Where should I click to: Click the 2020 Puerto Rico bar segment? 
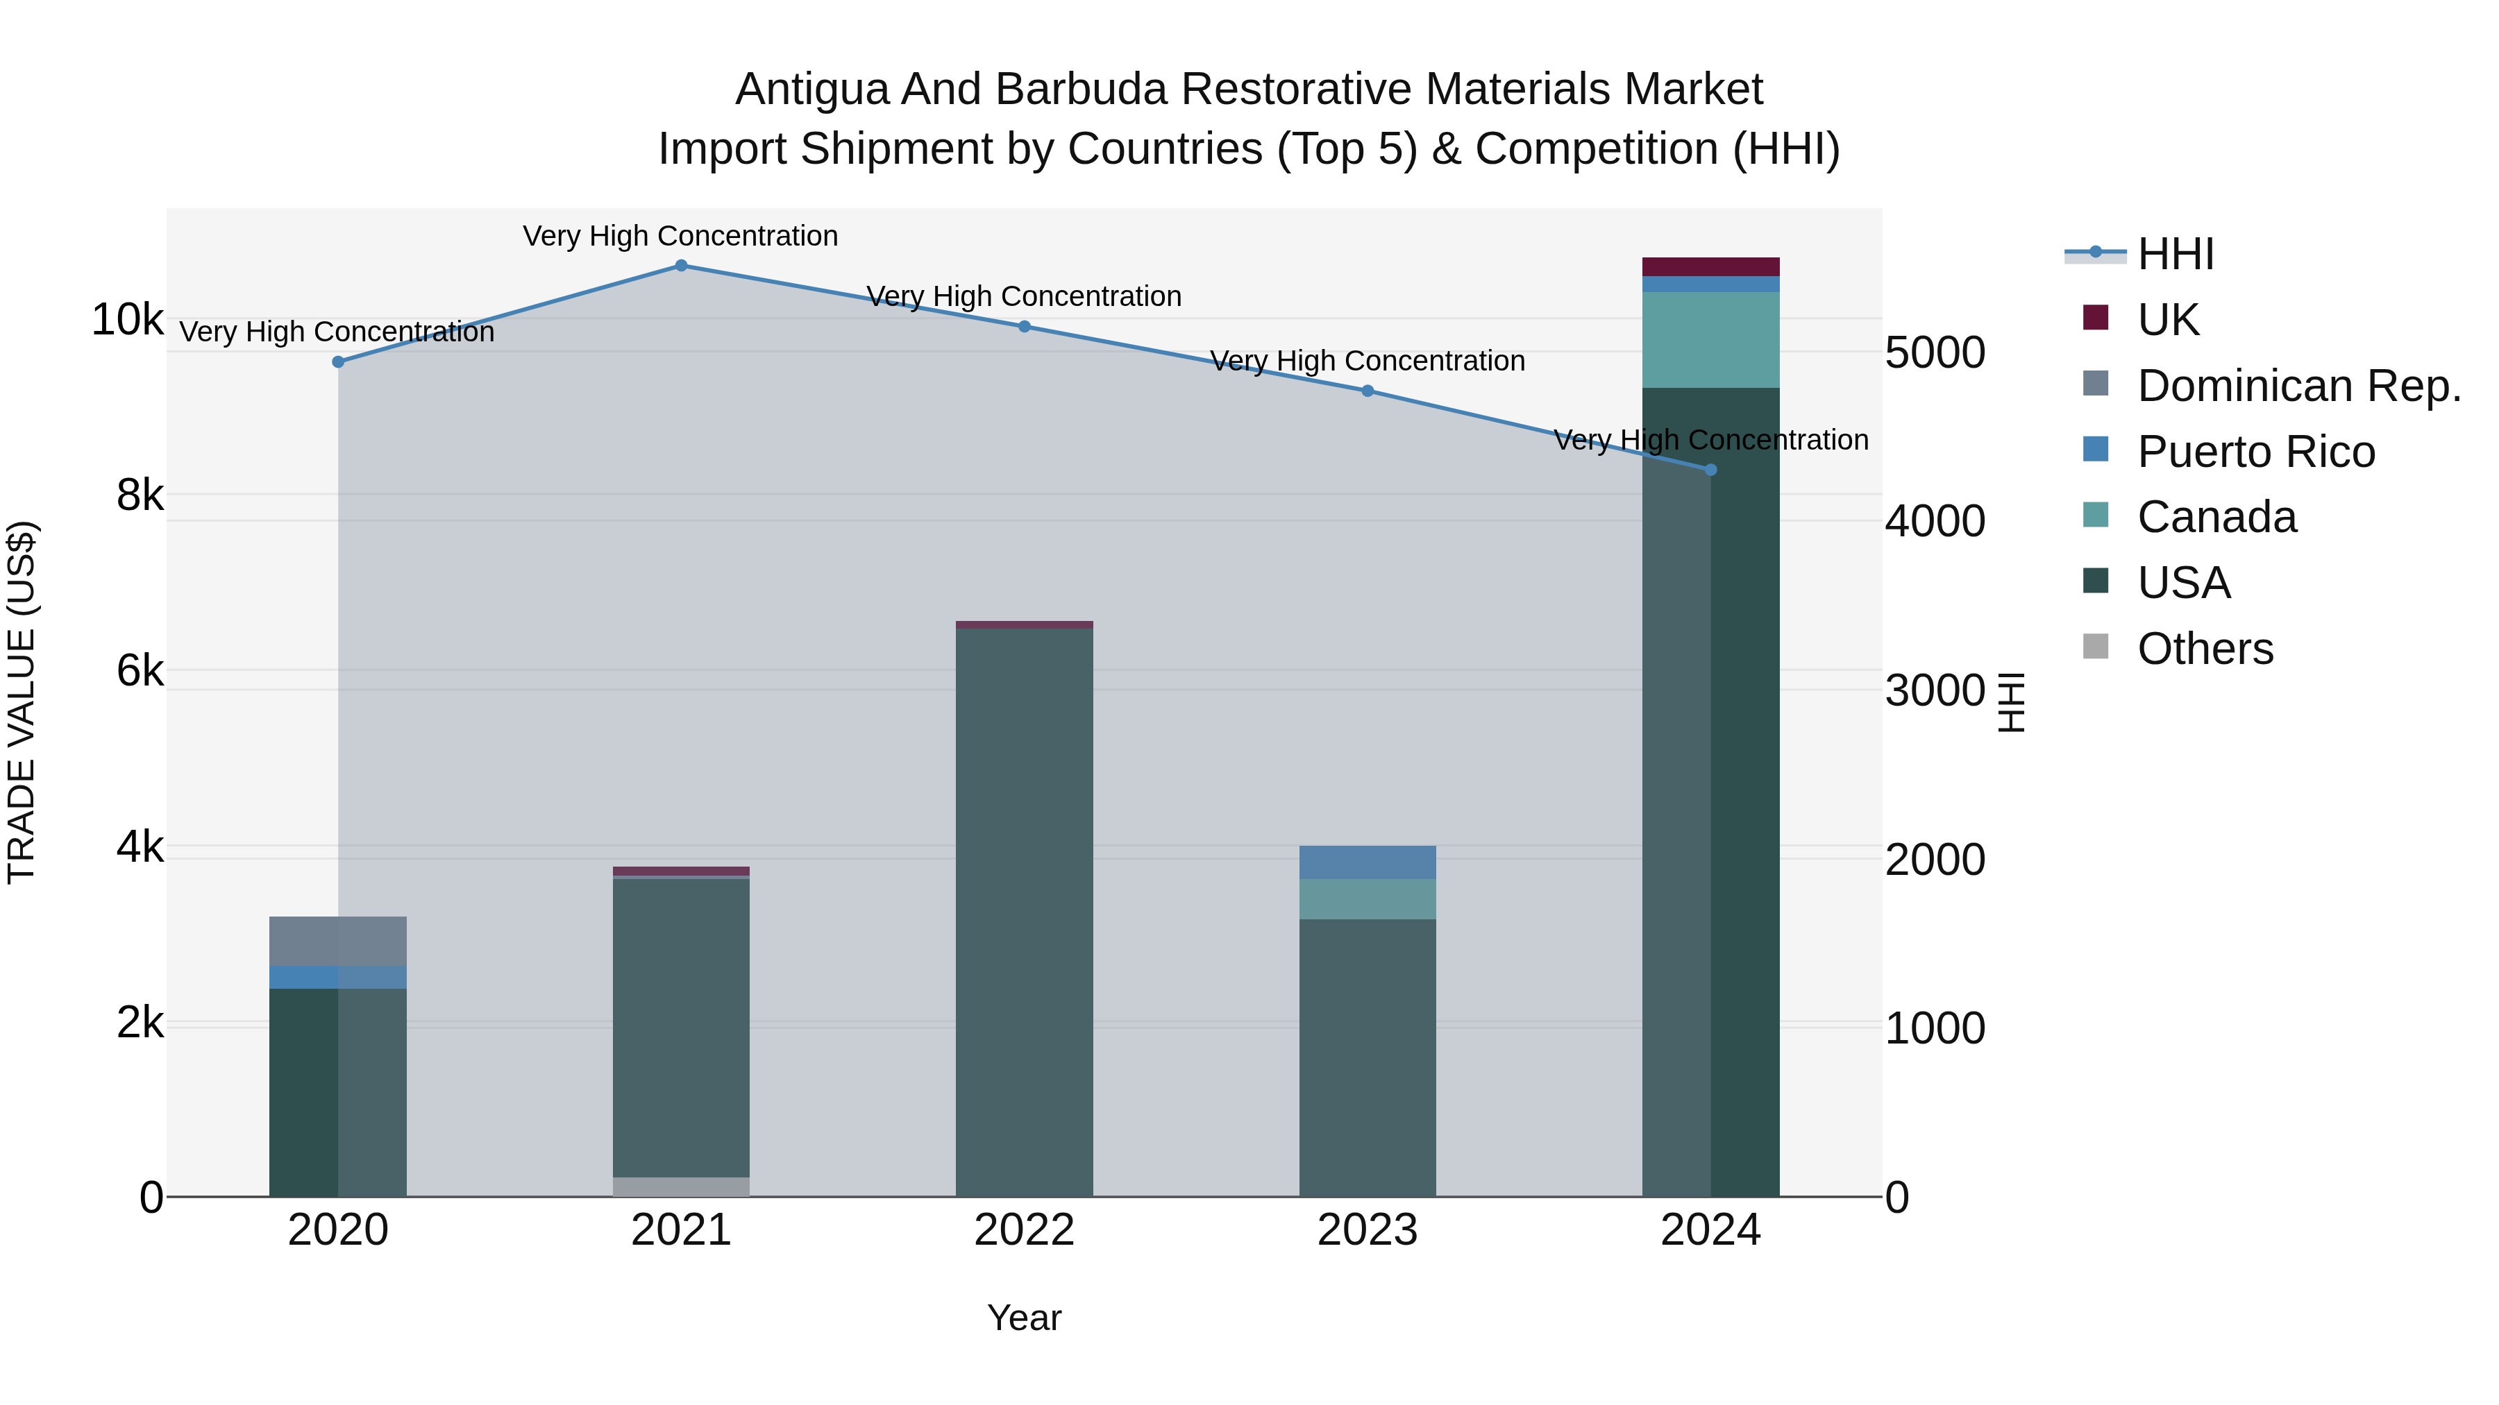point(339,978)
